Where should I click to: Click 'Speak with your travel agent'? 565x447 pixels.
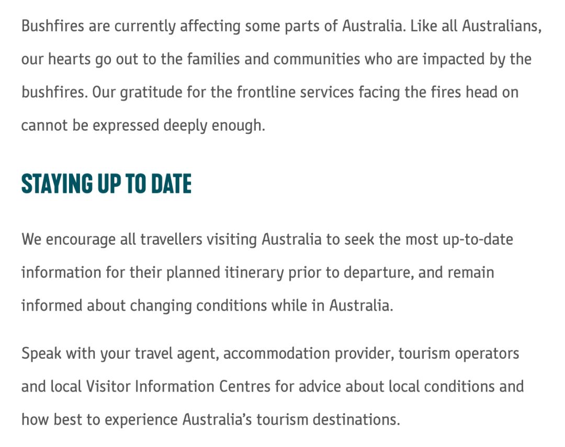[x=119, y=353]
